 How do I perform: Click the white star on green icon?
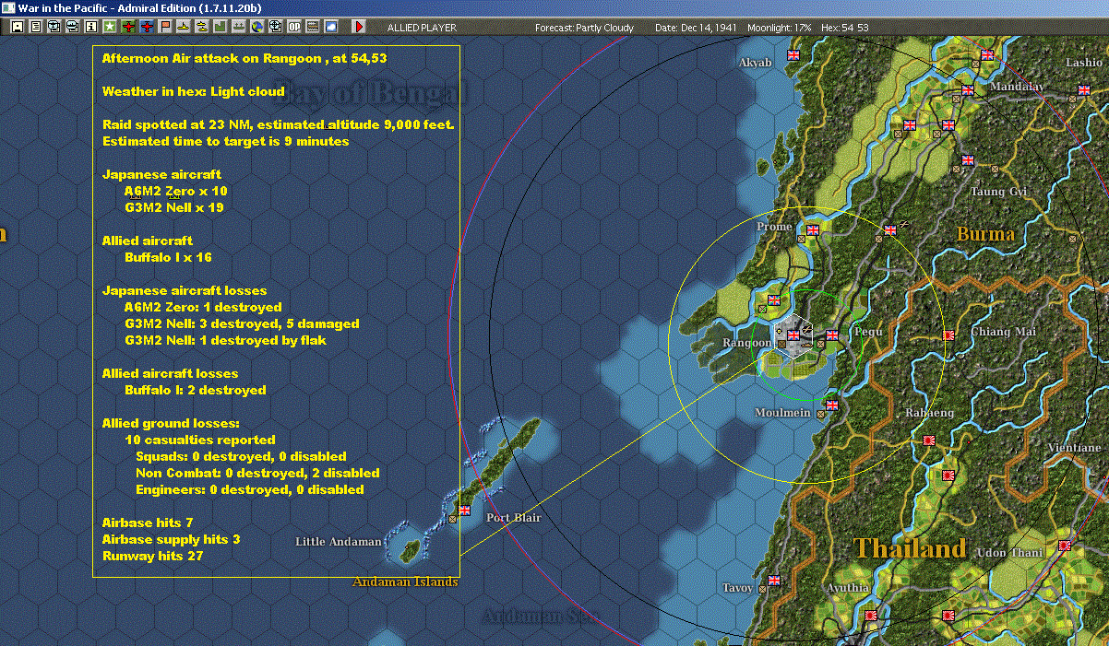tap(110, 27)
